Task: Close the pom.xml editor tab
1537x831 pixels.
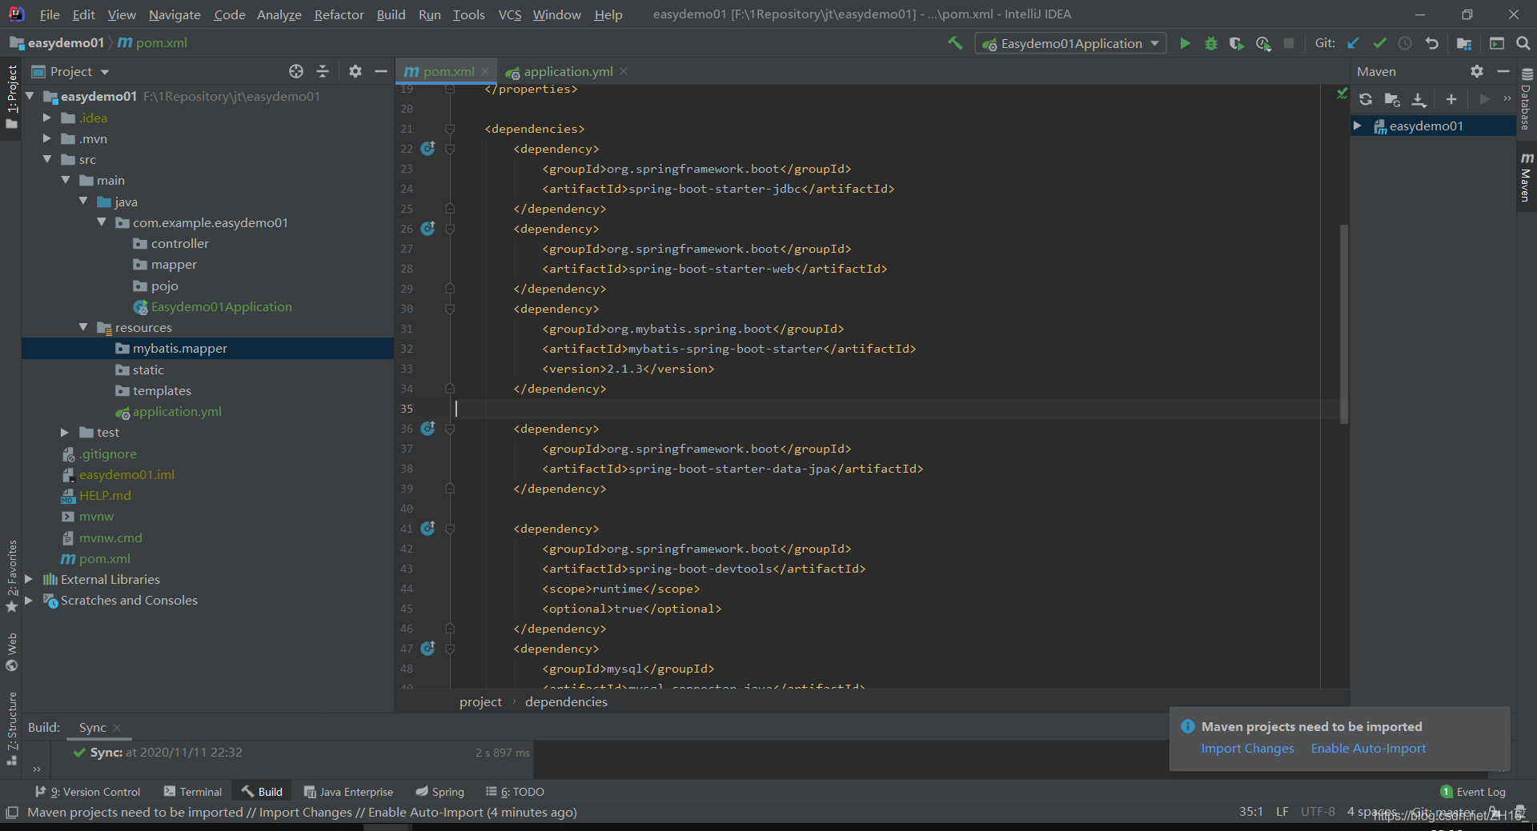Action: (485, 71)
